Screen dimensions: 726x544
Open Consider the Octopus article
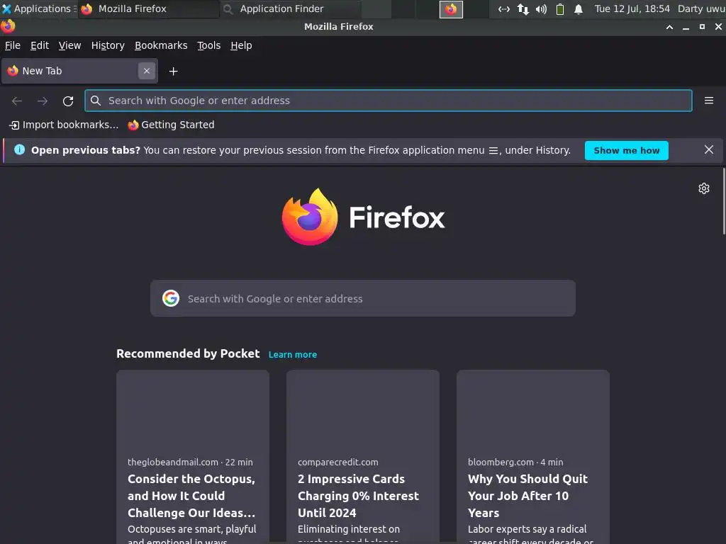191,496
